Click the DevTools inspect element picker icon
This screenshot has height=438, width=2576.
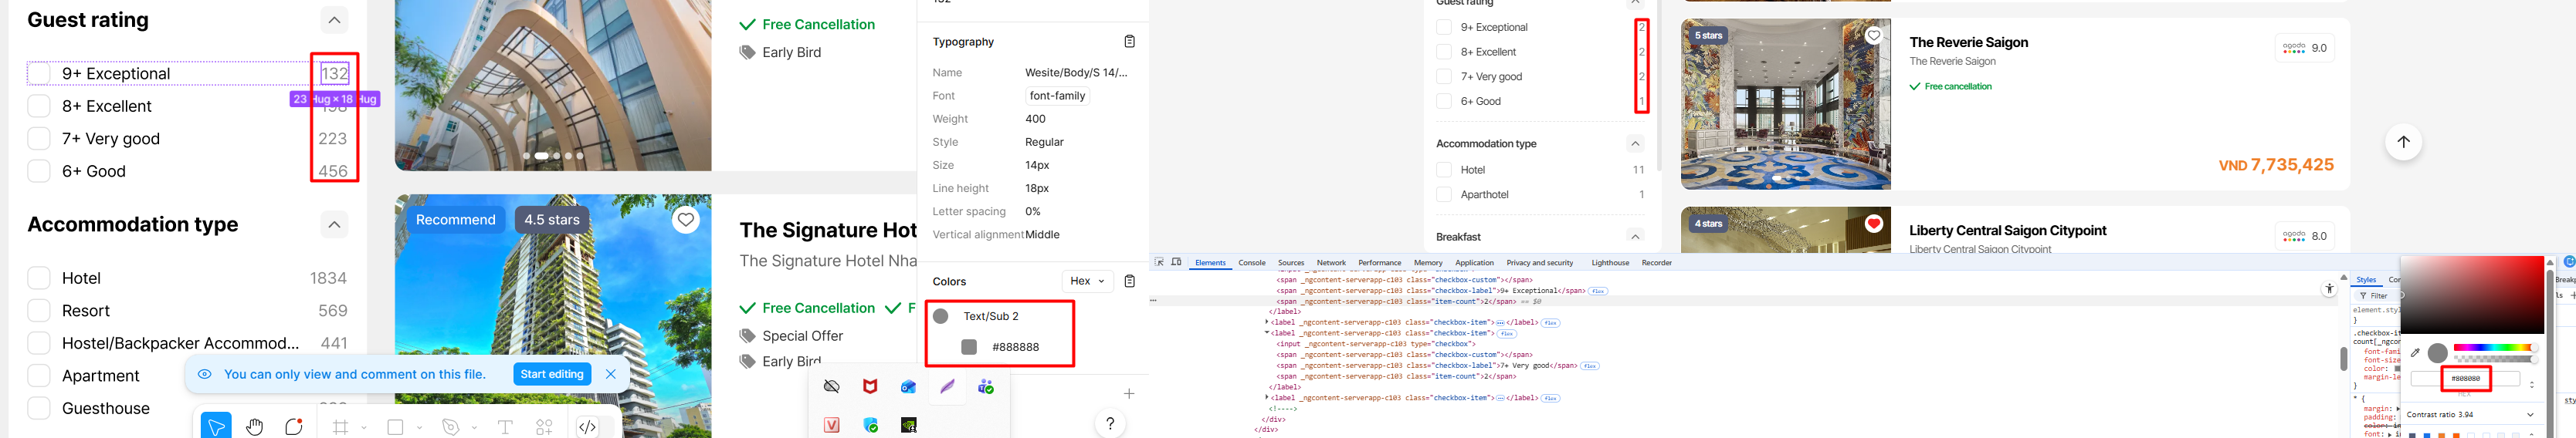tap(1159, 262)
